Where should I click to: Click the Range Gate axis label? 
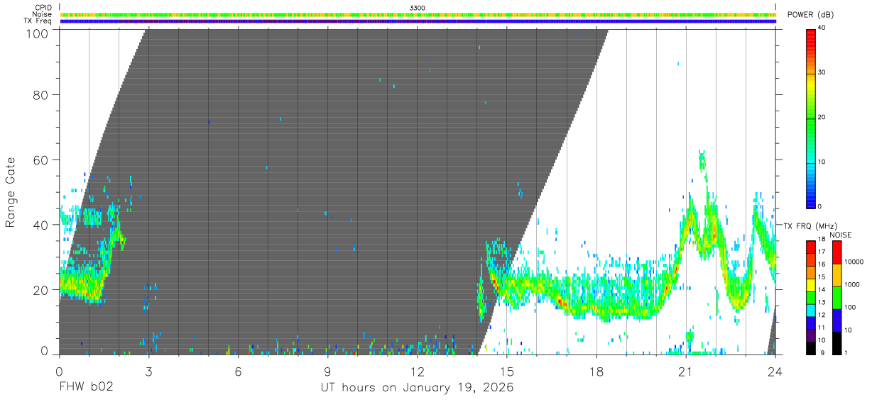click(11, 192)
